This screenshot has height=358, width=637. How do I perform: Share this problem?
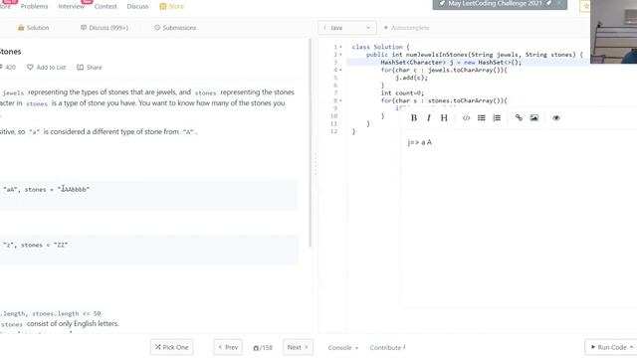(x=90, y=67)
